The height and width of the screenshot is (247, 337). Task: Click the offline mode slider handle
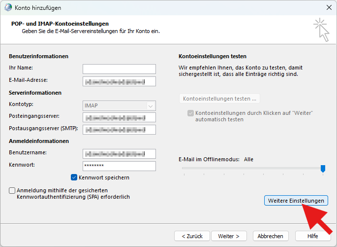323,169
